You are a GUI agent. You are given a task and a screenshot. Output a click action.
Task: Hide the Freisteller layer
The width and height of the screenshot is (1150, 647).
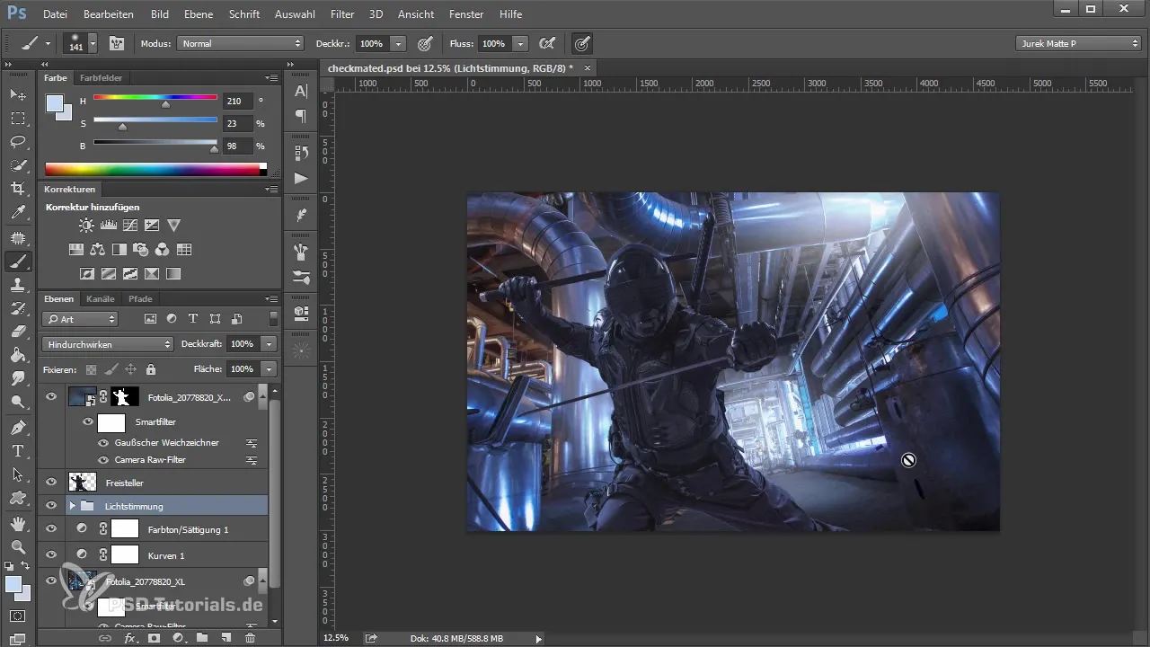pos(51,483)
